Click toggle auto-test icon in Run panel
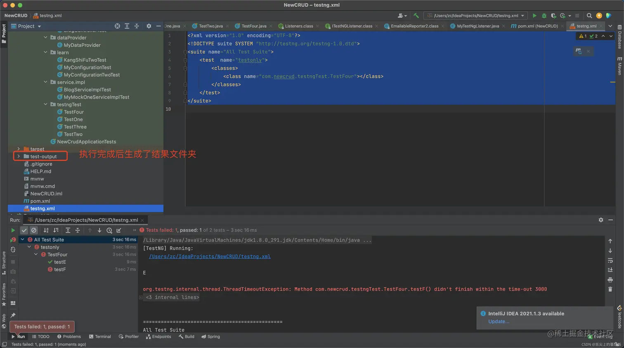Screen dimensions: 624x348 13,250
